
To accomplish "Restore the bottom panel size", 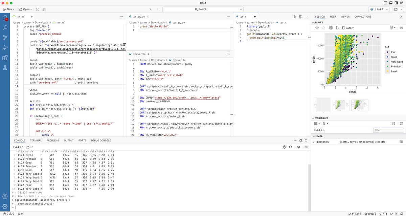I will [300, 141].
